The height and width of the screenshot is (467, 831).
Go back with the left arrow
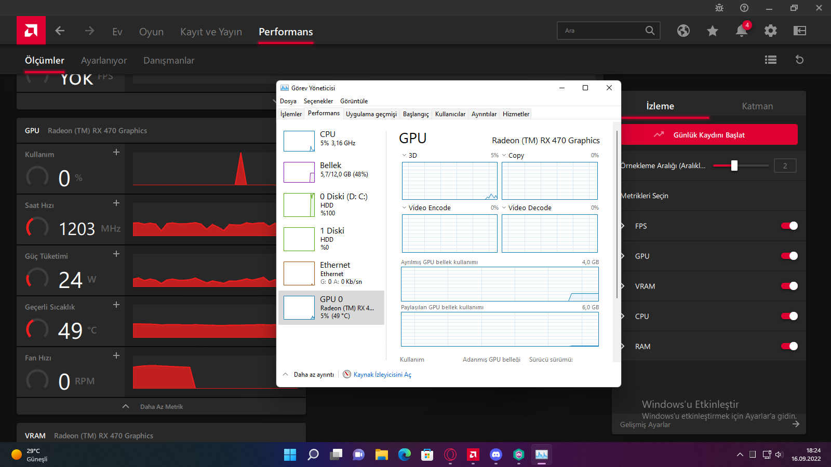pos(60,31)
